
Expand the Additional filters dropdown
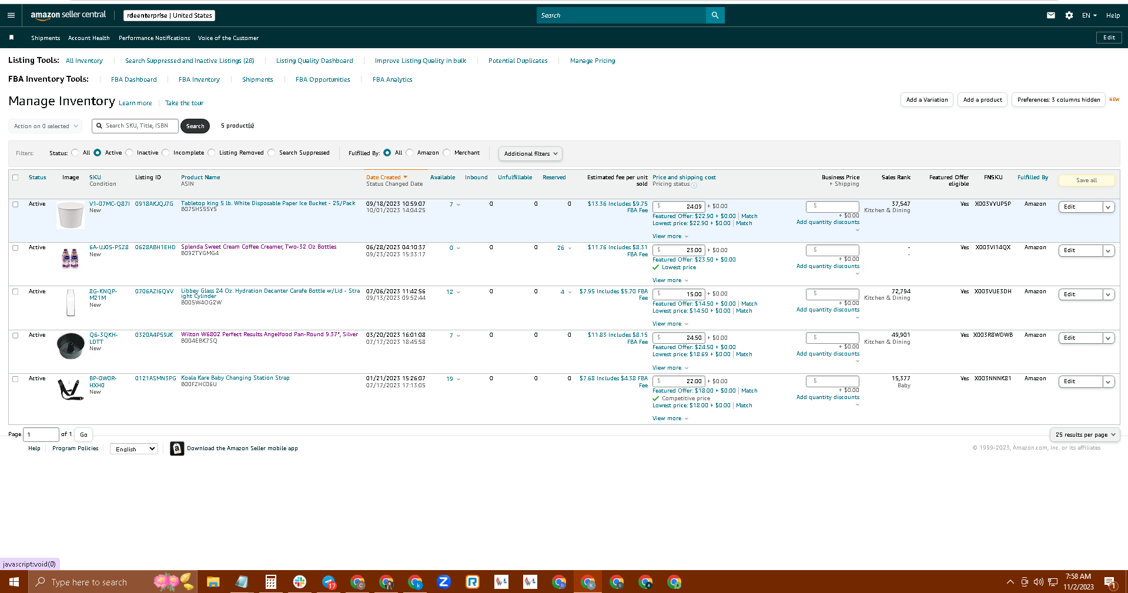530,154
